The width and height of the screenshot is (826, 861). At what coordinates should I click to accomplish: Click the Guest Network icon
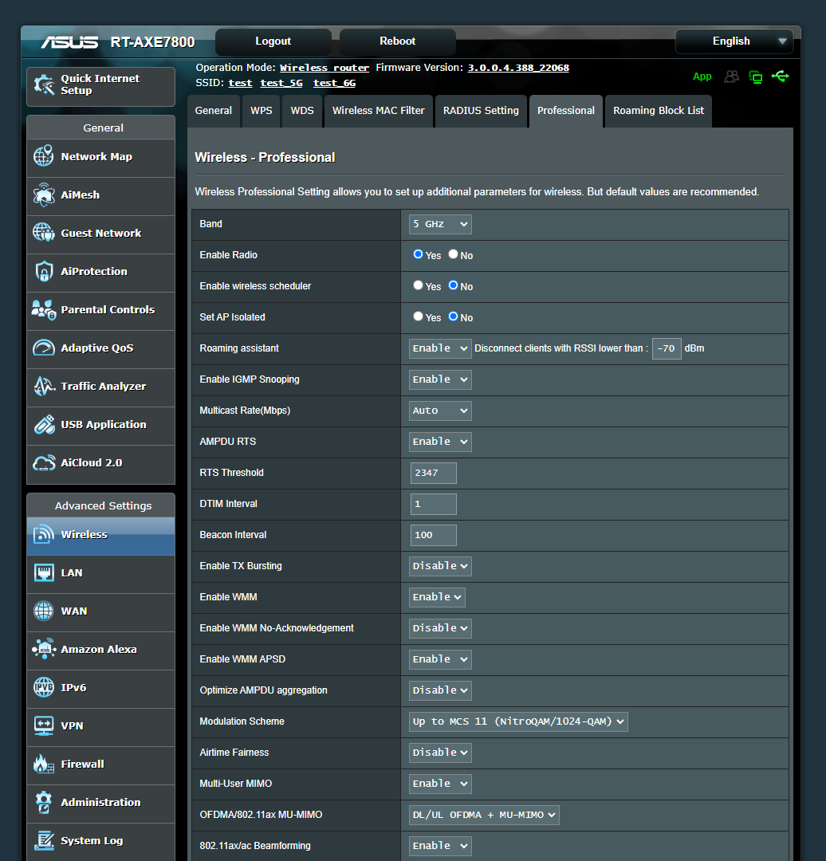tap(44, 233)
